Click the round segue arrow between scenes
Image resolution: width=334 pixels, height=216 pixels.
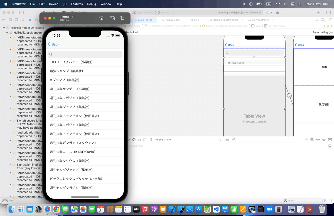coord(289,96)
